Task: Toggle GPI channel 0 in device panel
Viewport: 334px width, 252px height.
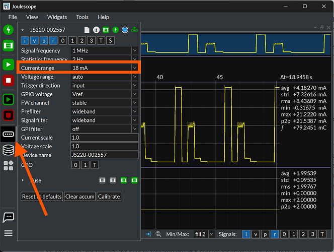Action: pyautogui.click(x=63, y=40)
